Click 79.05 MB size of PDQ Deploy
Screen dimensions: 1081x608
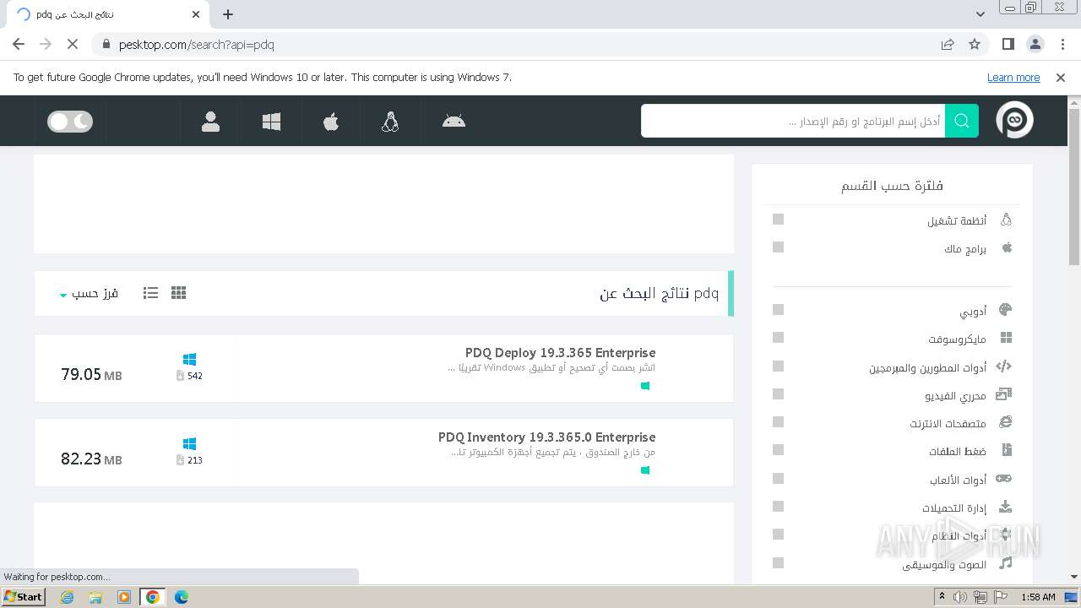pyautogui.click(x=91, y=374)
